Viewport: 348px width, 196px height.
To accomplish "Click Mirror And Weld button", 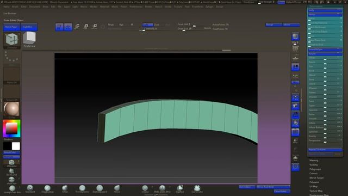I will [273, 187].
